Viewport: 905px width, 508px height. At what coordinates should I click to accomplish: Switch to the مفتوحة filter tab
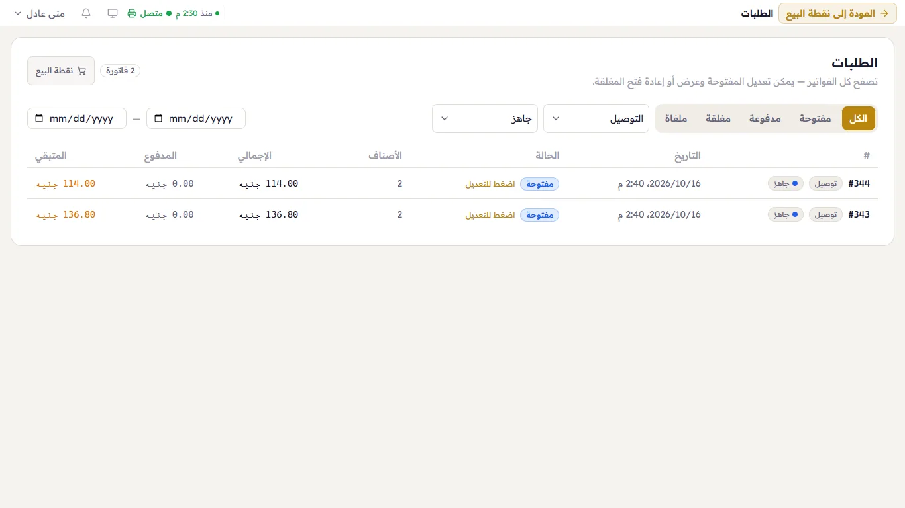pos(815,118)
